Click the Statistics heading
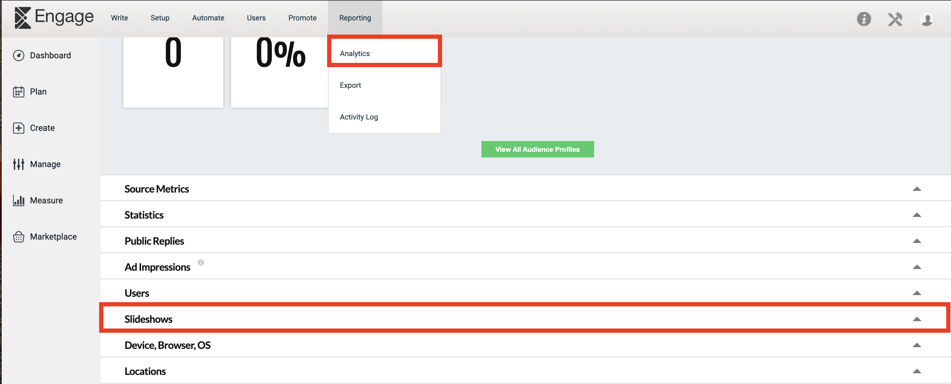The height and width of the screenshot is (384, 951). 144,215
